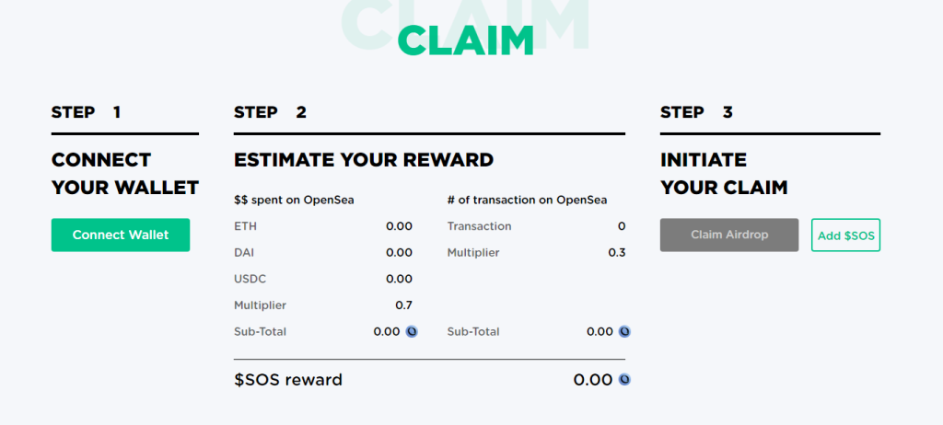Click the STEP 2 heading

coord(270,112)
